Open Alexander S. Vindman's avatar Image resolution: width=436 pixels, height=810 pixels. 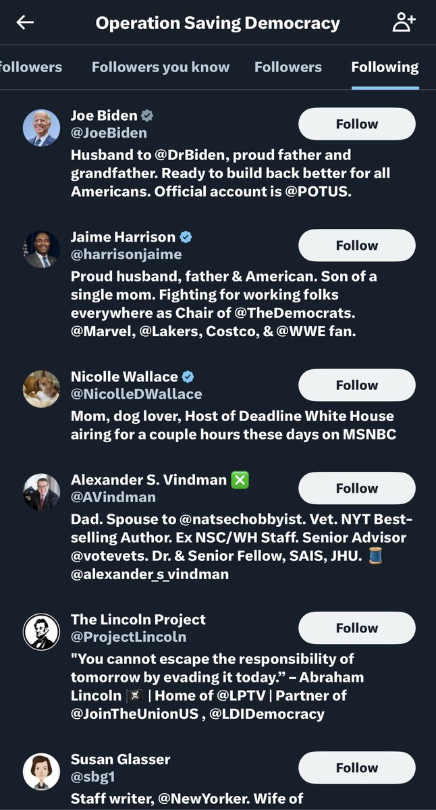[x=42, y=493]
